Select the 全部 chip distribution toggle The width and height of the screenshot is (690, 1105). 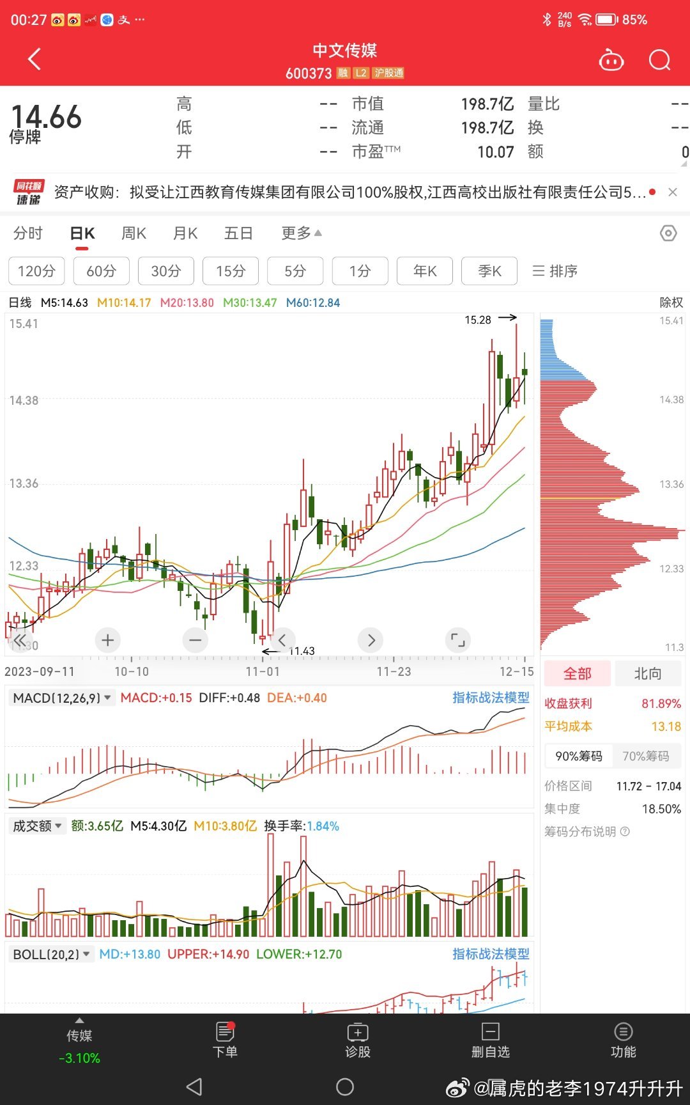[578, 673]
